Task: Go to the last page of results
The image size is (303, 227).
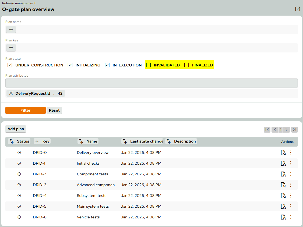Action: coord(294,130)
